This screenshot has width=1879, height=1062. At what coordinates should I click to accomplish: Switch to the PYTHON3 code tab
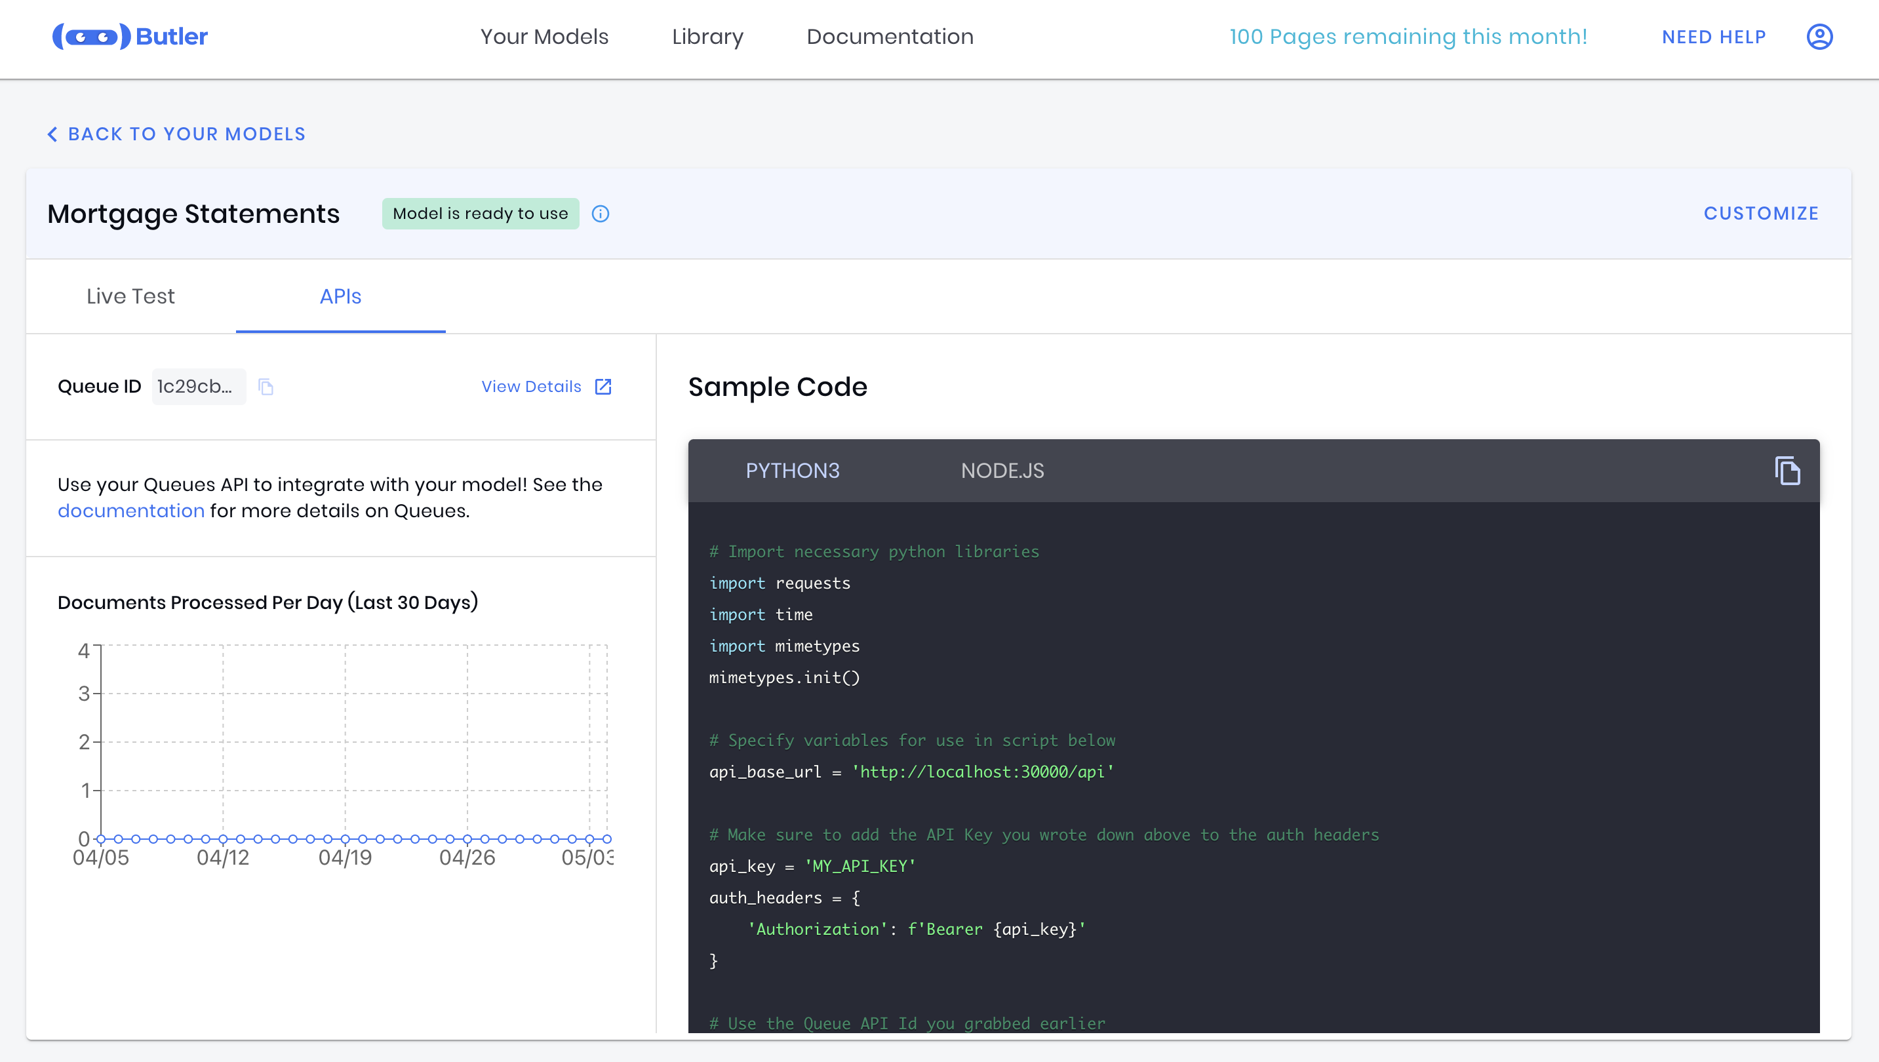pyautogui.click(x=791, y=470)
